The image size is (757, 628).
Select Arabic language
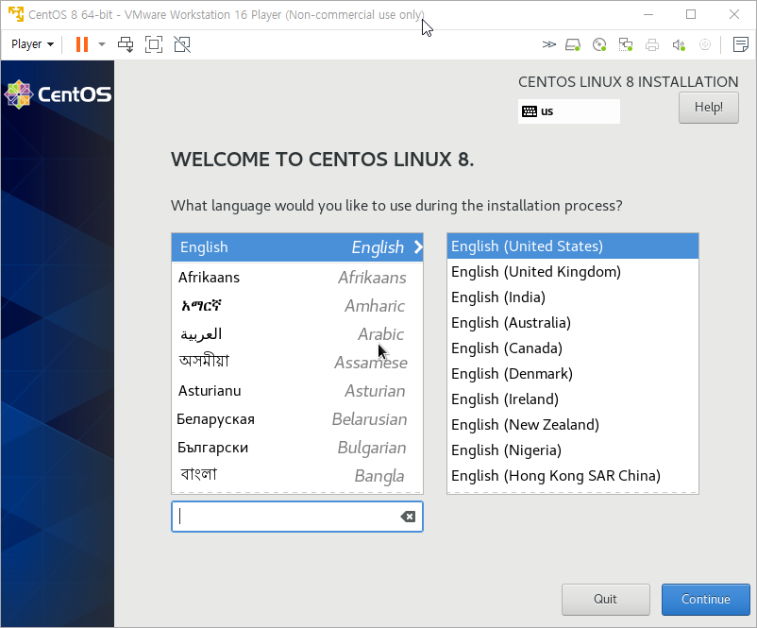297,334
